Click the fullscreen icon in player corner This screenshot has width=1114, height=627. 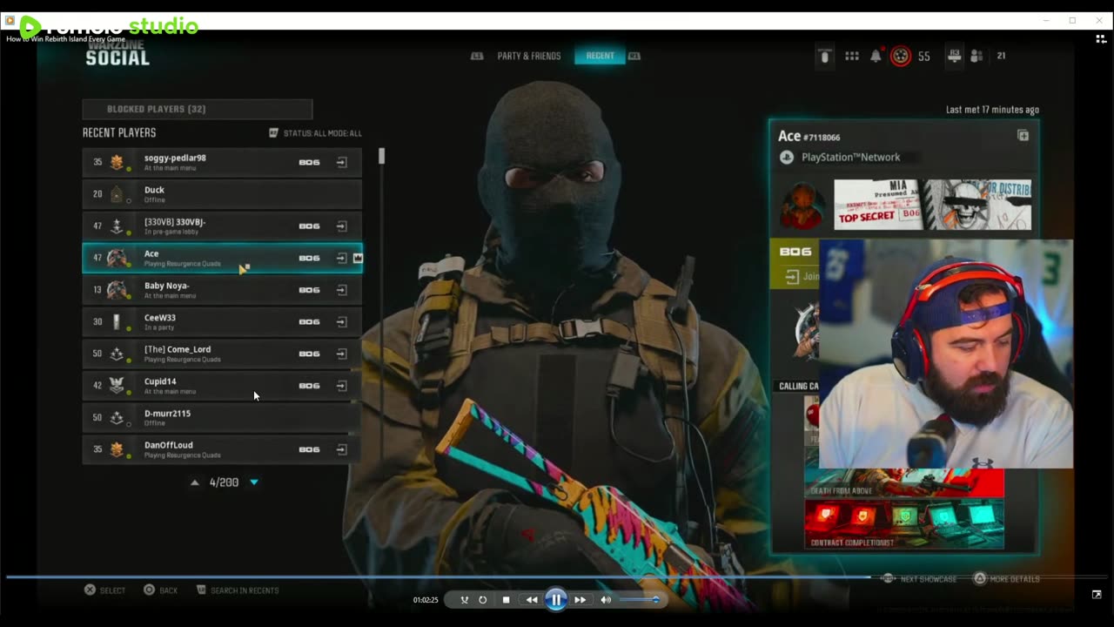click(1097, 595)
